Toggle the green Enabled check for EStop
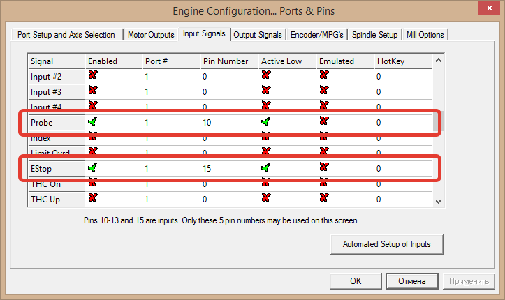The width and height of the screenshot is (505, 300). pyautogui.click(x=93, y=168)
